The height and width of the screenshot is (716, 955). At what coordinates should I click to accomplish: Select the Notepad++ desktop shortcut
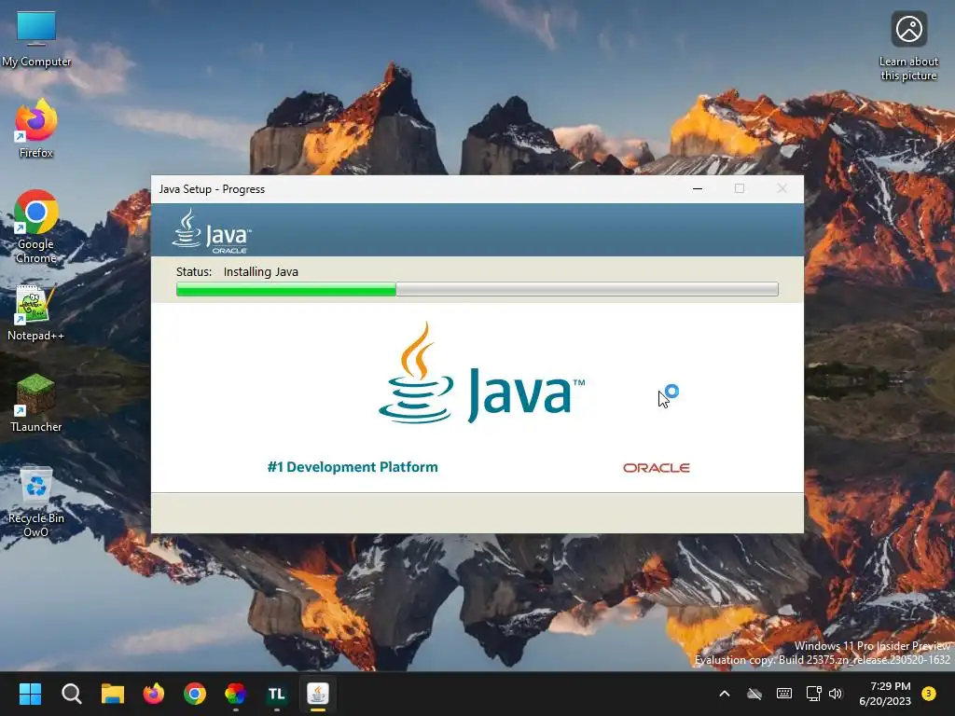tap(36, 313)
